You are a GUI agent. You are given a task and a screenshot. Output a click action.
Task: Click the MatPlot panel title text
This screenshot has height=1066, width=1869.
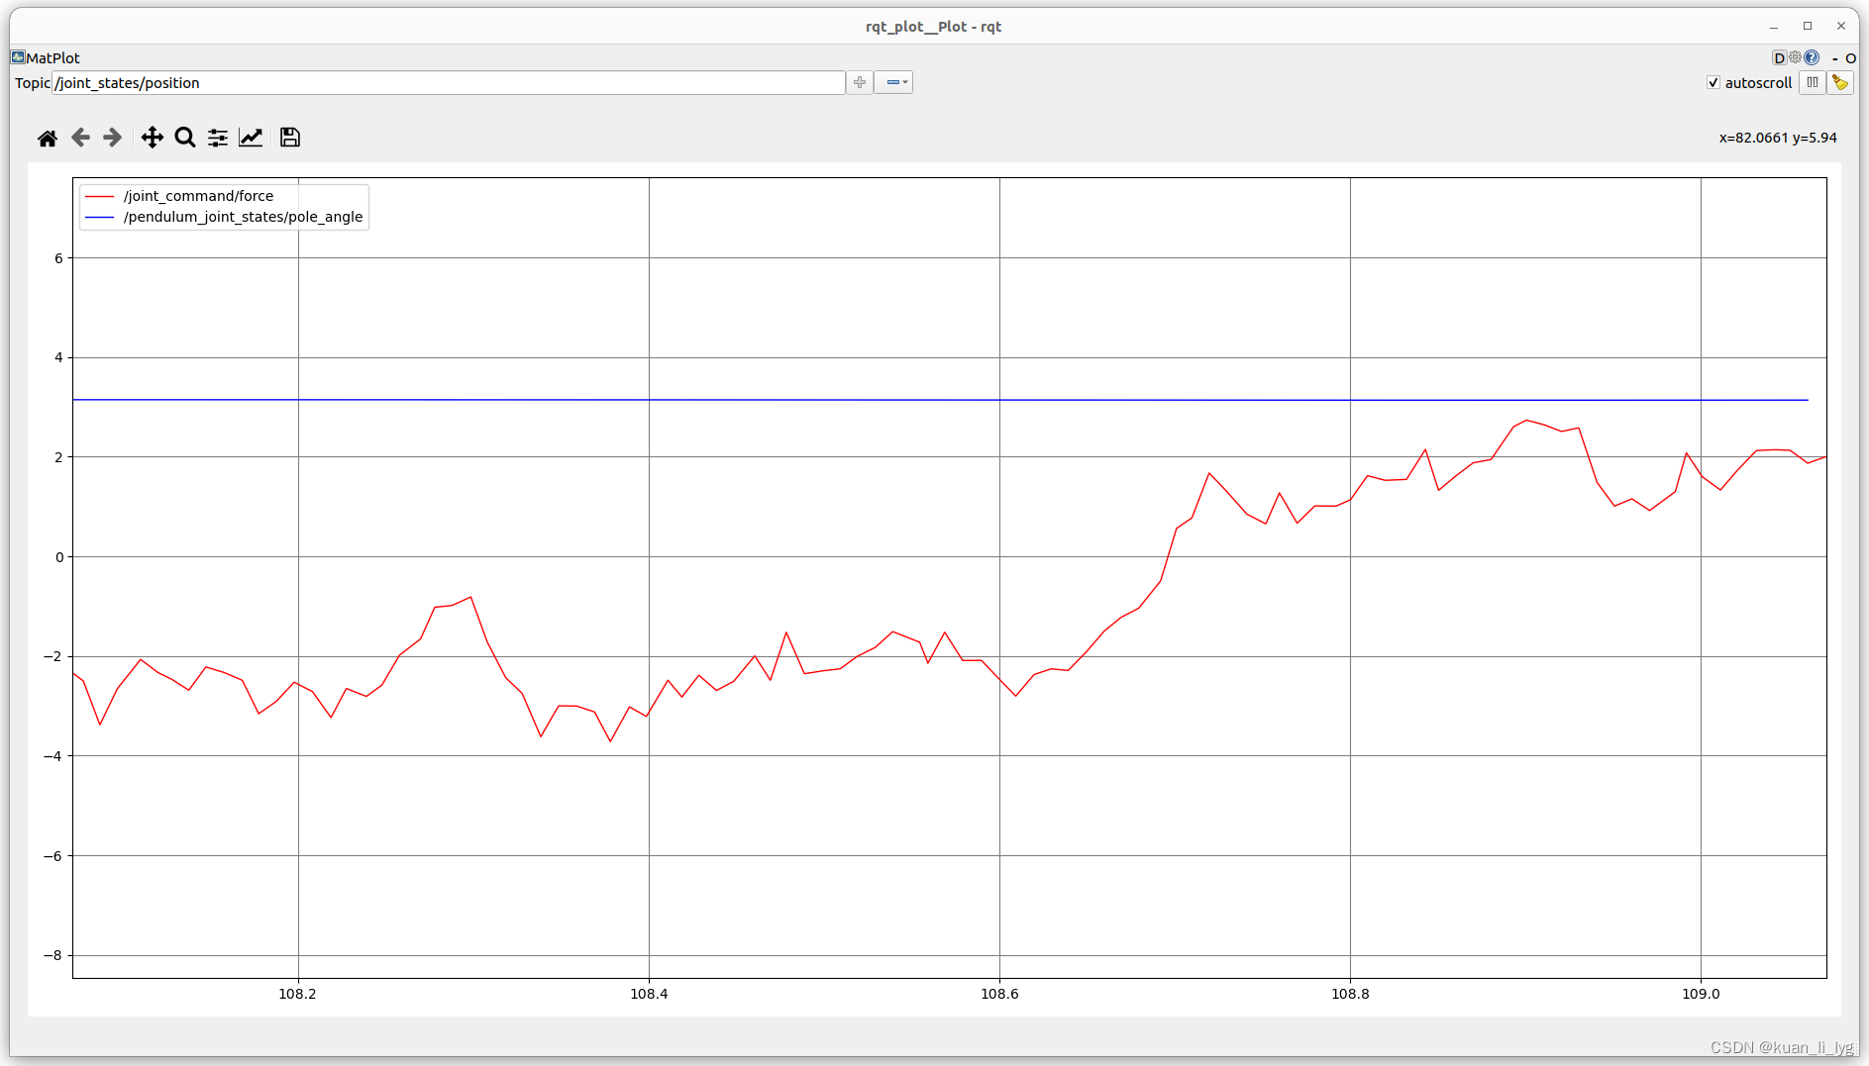(x=52, y=58)
